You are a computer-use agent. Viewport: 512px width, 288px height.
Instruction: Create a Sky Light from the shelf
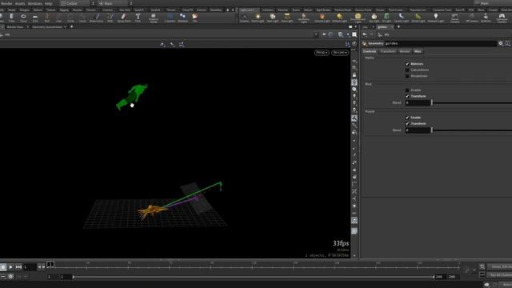[x=374, y=18]
